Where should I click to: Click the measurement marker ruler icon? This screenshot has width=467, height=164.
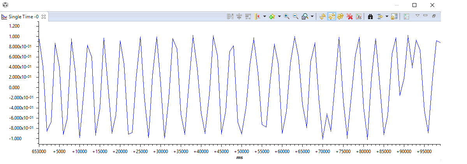point(258,17)
